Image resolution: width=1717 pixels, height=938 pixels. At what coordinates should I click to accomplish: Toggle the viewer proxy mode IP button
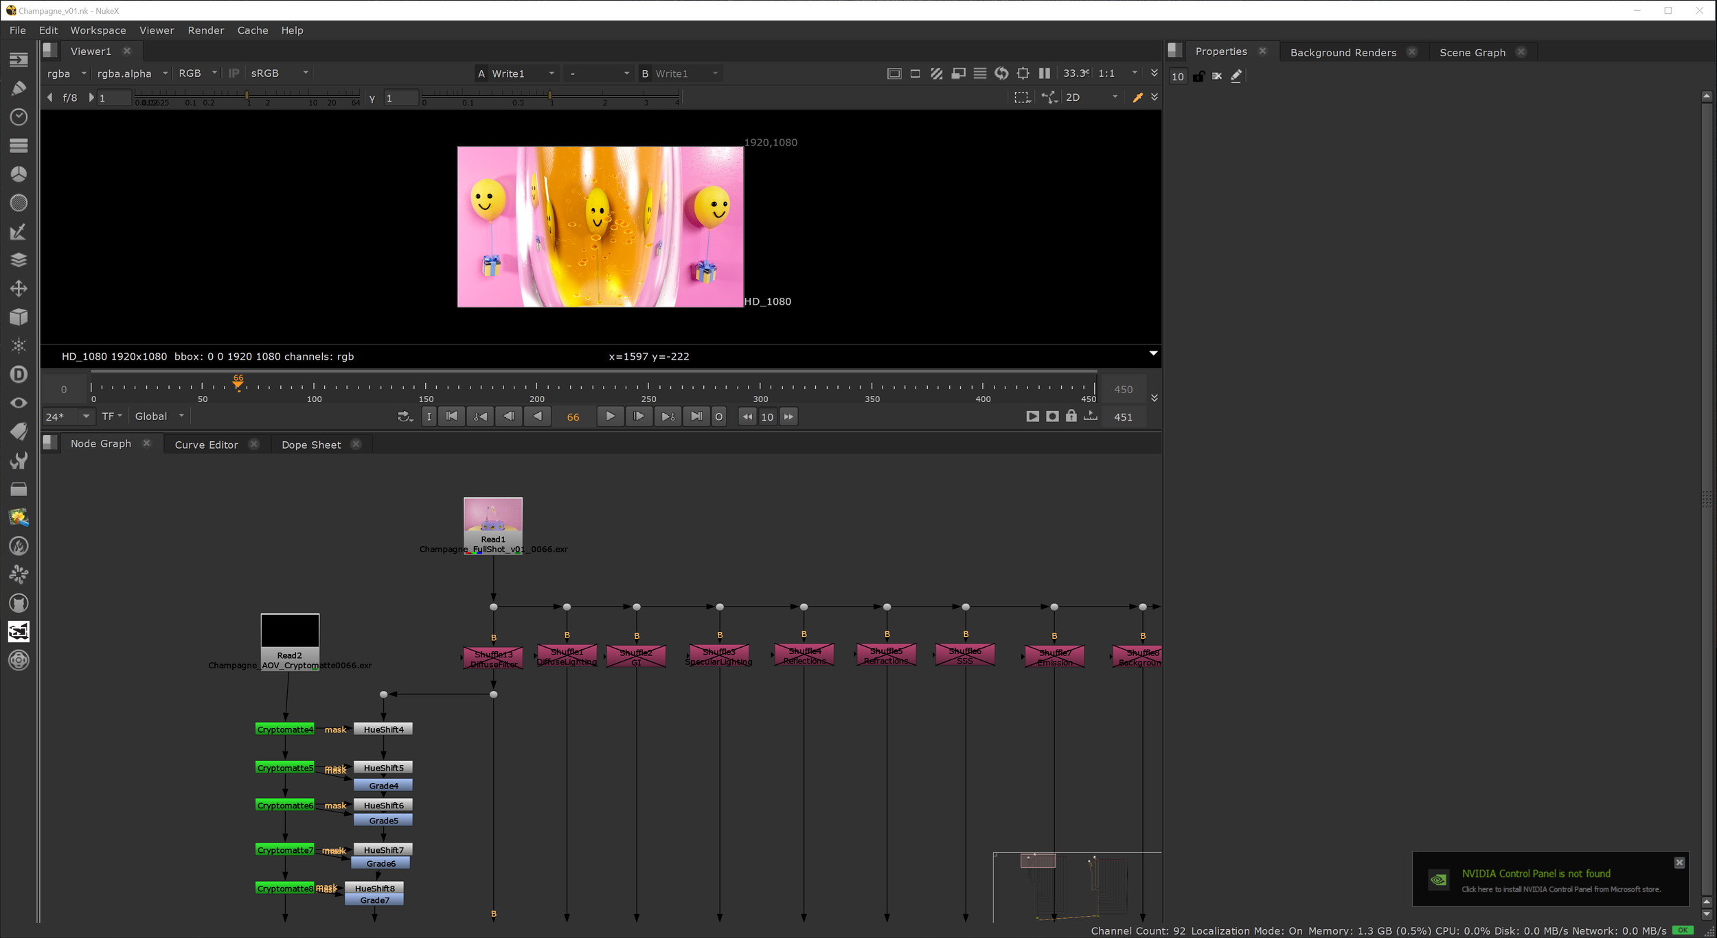[x=234, y=73]
